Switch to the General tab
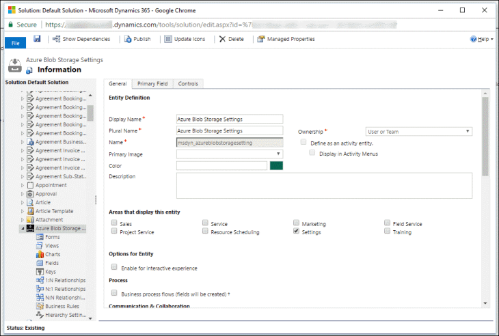Viewport: 499px width, 336px height. [x=118, y=83]
